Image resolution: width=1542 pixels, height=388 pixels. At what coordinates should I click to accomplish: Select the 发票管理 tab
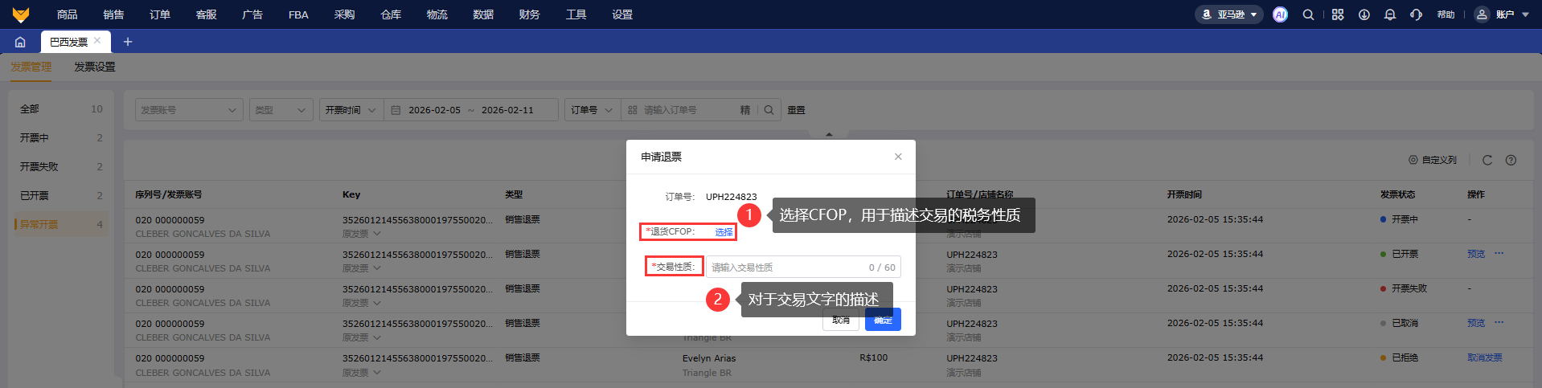pyautogui.click(x=31, y=67)
